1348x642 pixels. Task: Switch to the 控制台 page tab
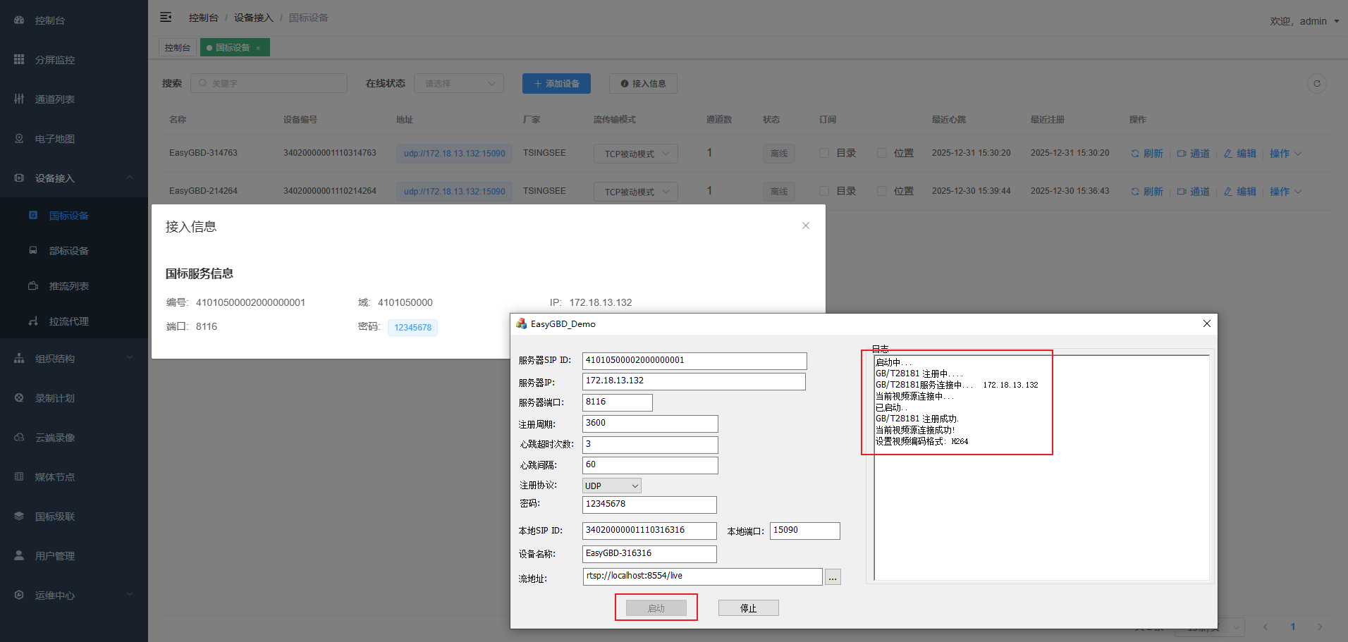click(178, 48)
